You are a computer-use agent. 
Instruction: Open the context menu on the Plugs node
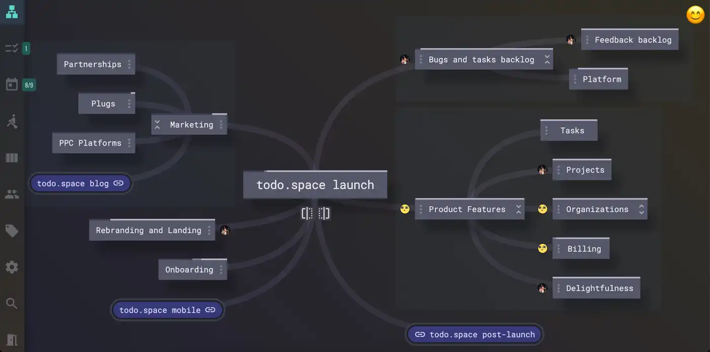129,103
